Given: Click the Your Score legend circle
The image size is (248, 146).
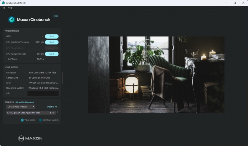Looking at the screenshot, I should tap(22, 120).
